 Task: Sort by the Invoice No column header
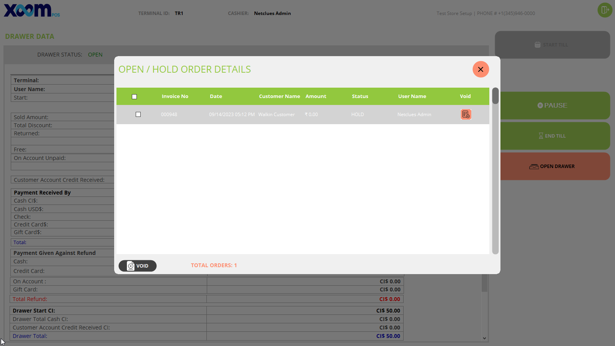tap(175, 96)
